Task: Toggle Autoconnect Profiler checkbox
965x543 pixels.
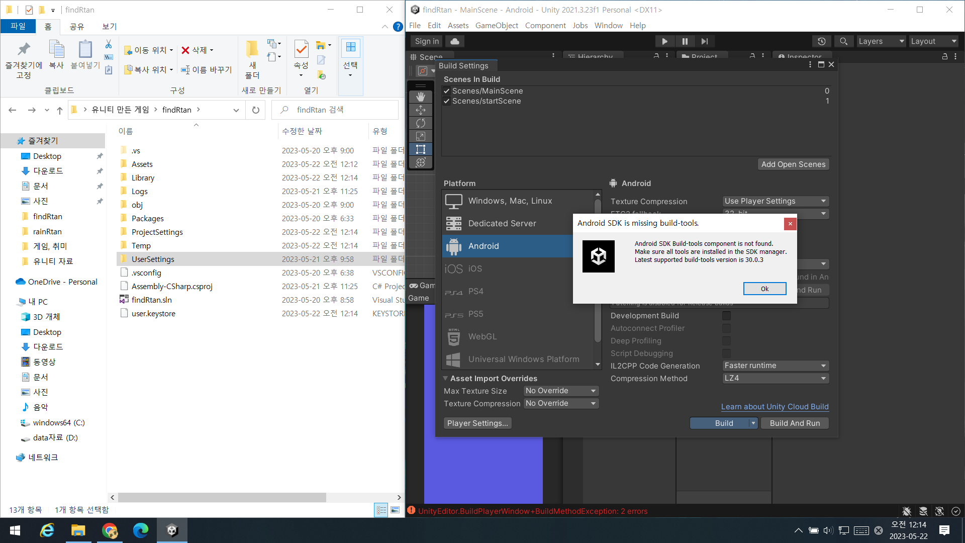Action: pyautogui.click(x=726, y=328)
